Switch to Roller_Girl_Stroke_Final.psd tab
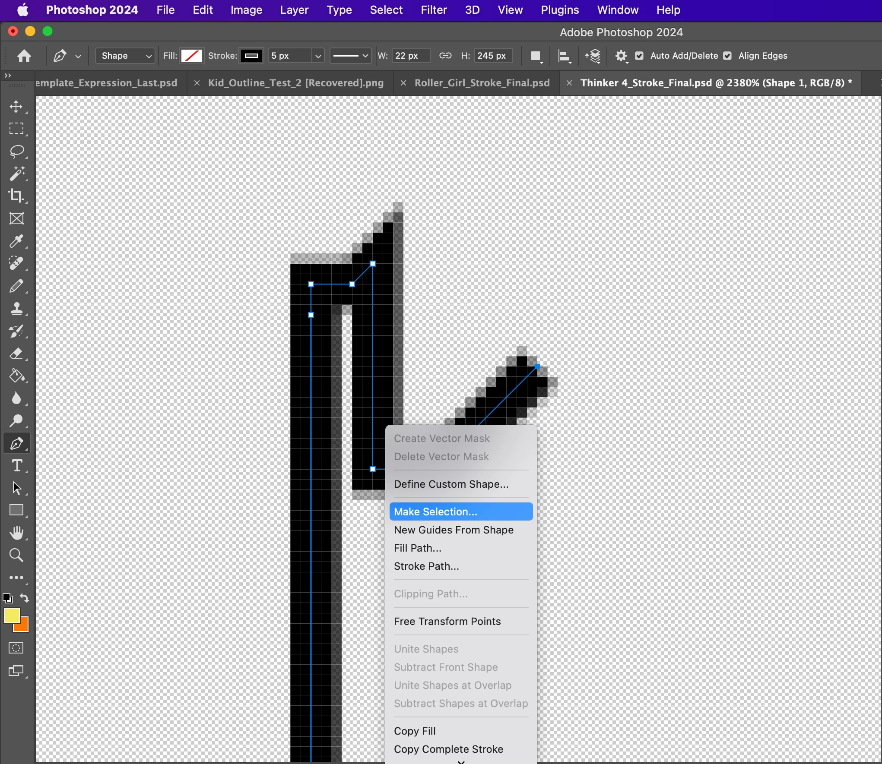Image resolution: width=882 pixels, height=764 pixels. pyautogui.click(x=482, y=83)
